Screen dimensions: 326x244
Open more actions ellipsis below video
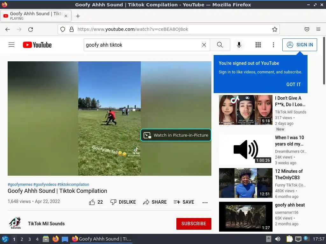[x=205, y=202]
